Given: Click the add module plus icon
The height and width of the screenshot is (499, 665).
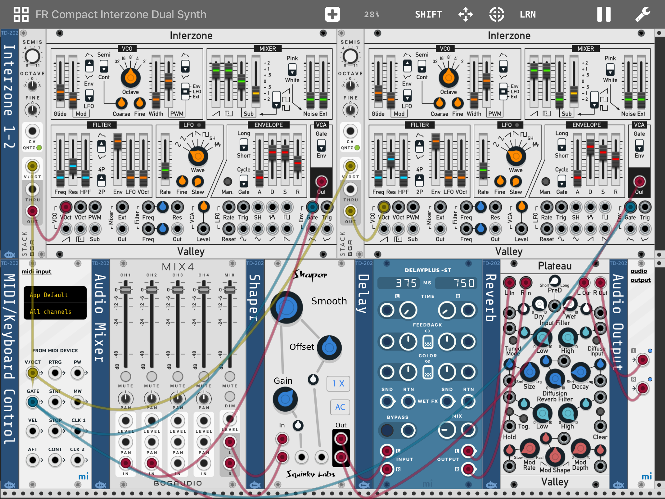Looking at the screenshot, I should [x=332, y=14].
